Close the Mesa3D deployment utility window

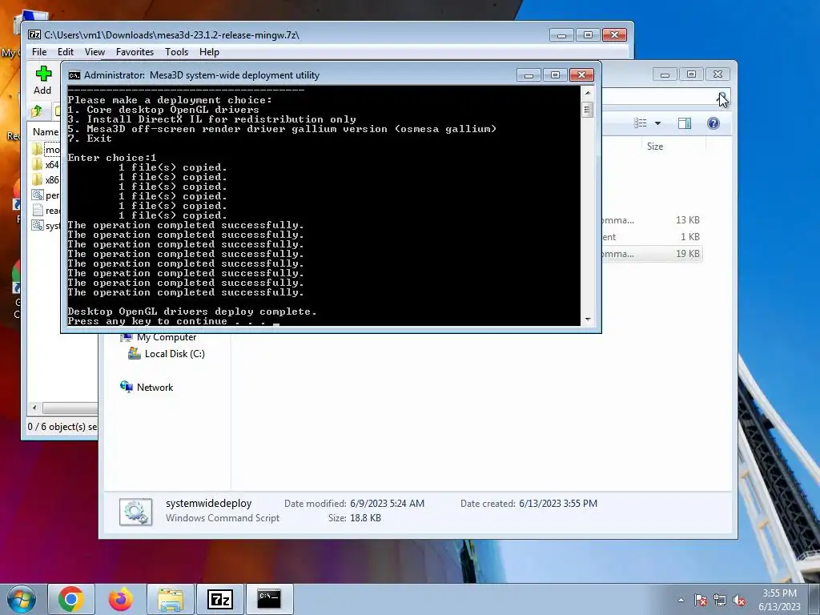tap(581, 75)
